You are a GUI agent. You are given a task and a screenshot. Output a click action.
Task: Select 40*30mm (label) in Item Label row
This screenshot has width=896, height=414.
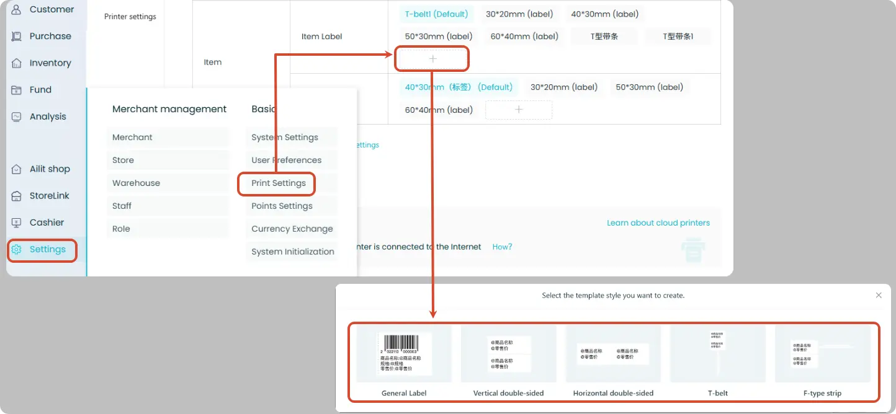(x=604, y=14)
